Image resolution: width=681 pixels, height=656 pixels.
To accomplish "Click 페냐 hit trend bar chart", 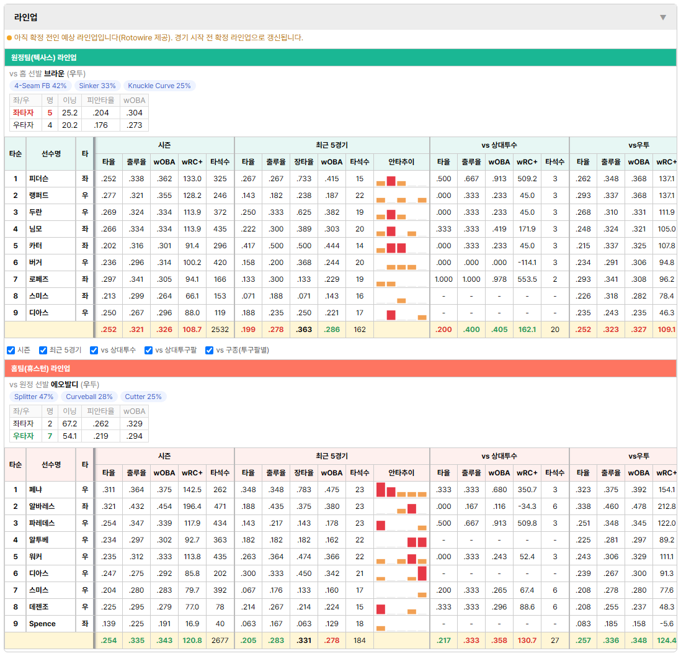I will coord(401,490).
